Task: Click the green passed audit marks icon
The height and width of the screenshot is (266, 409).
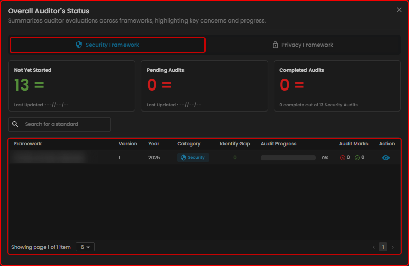Action: (357, 158)
